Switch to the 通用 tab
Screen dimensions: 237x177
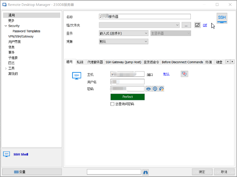point(70,62)
